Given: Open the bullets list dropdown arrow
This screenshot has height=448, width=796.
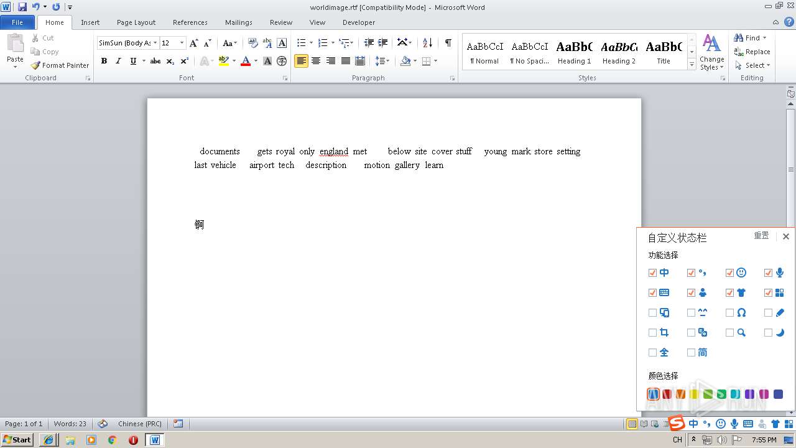Looking at the screenshot, I should 312,43.
